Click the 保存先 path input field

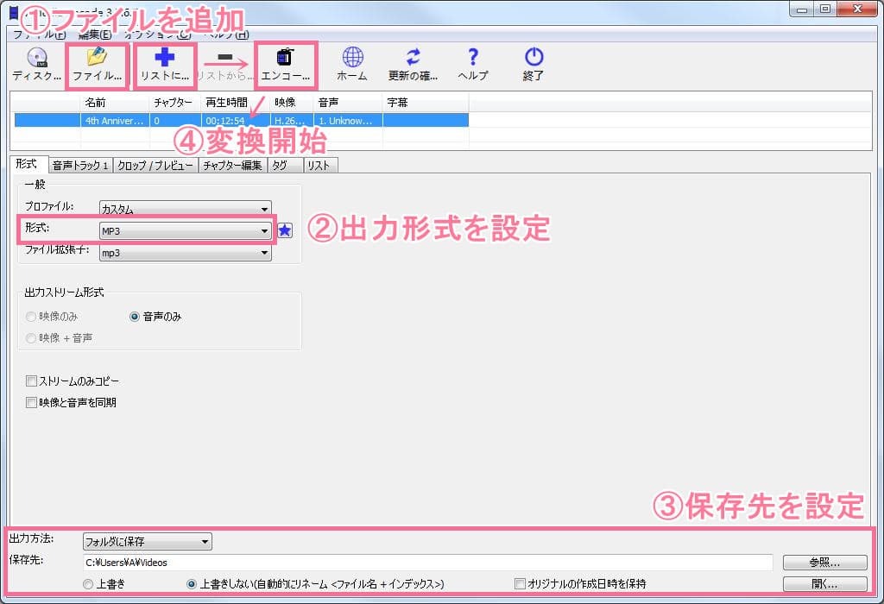pos(428,563)
